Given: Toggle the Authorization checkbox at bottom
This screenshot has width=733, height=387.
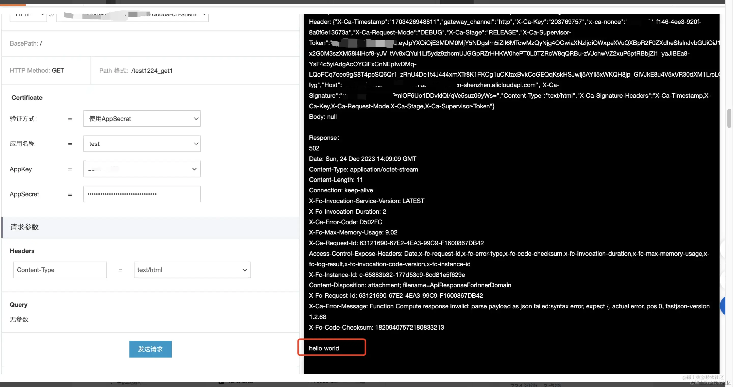Looking at the screenshot, I should (221, 382).
